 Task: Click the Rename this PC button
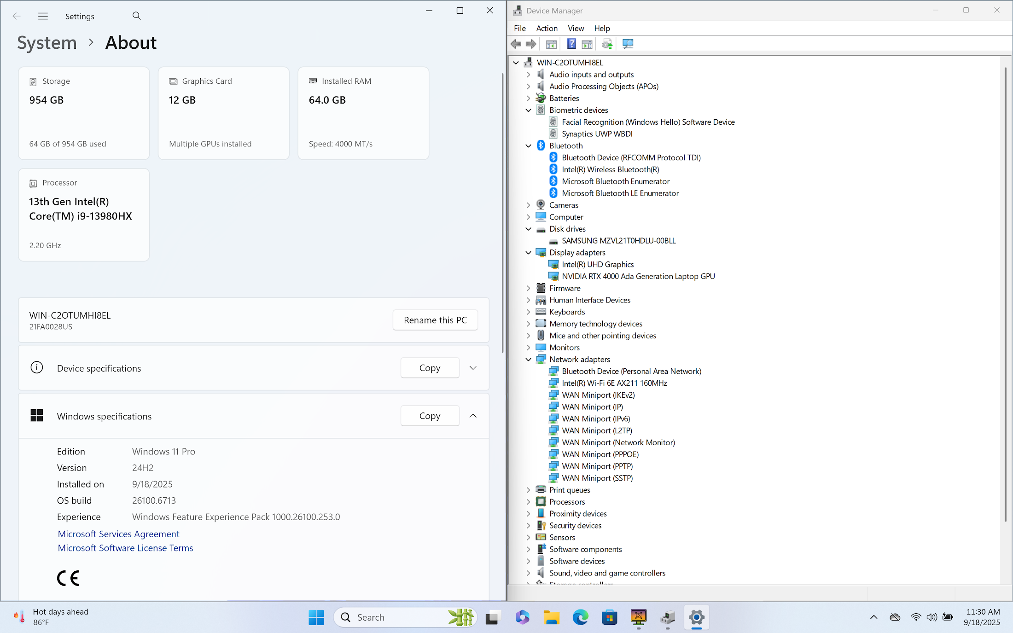pyautogui.click(x=435, y=320)
